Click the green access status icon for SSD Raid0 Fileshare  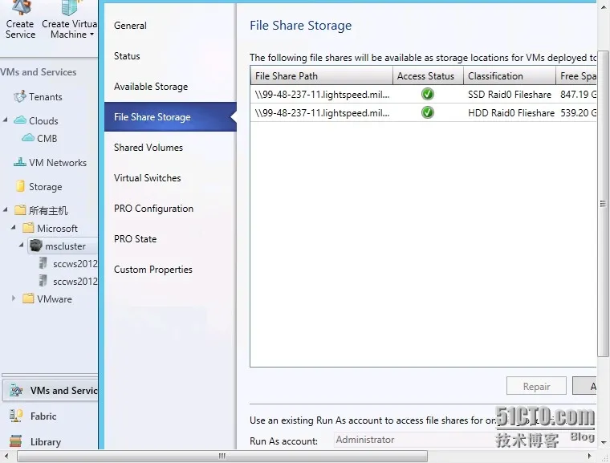coord(427,95)
